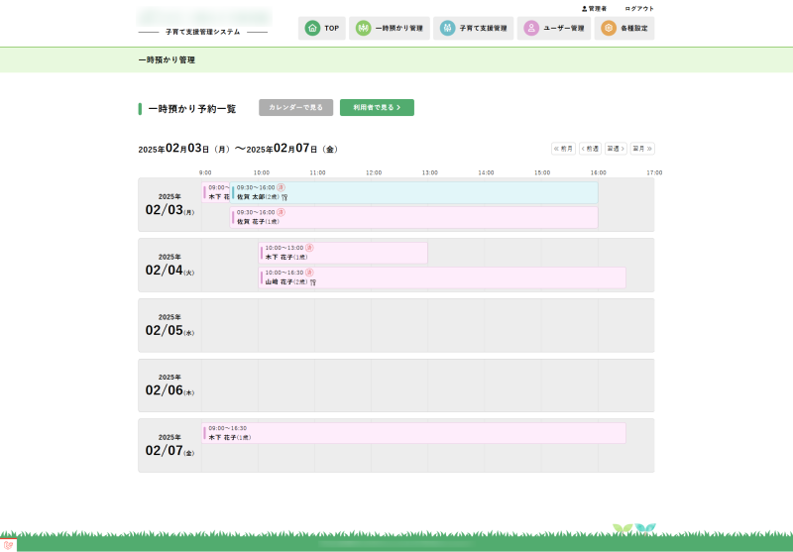
Task: Open 木下 花子 09:00～16:30 booking on 02/07
Action: click(414, 433)
